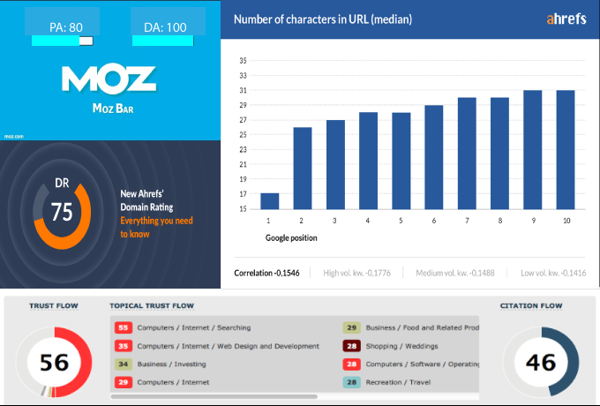Click the ahrefs logo in chart header
The image size is (600, 406).
tap(566, 19)
